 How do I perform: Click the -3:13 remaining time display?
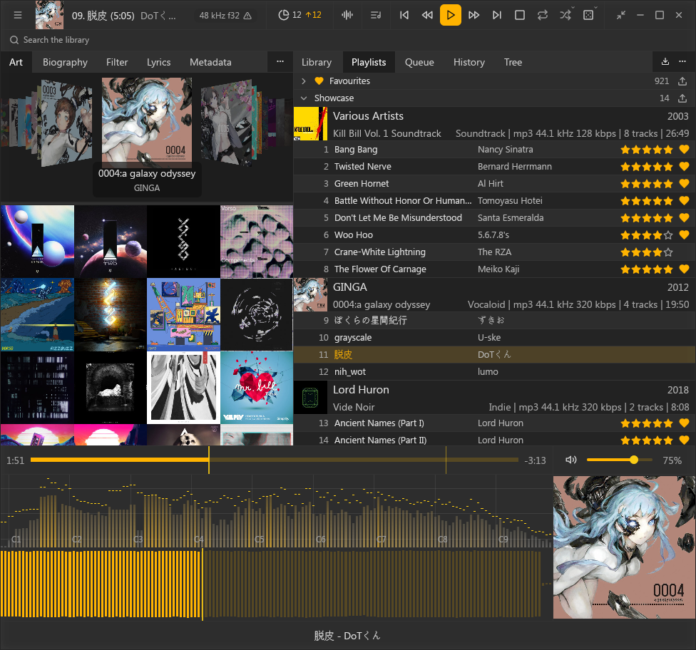tap(535, 460)
